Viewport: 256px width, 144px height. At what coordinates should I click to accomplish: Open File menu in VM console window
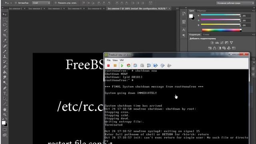click(108, 60)
